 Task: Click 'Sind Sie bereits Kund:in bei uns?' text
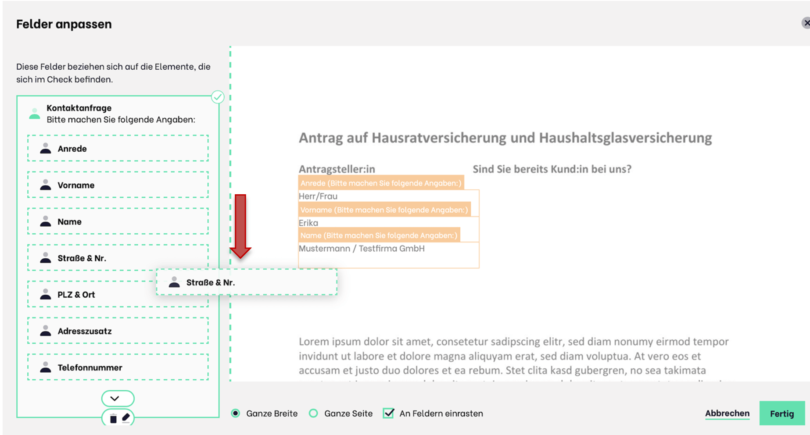coord(552,169)
